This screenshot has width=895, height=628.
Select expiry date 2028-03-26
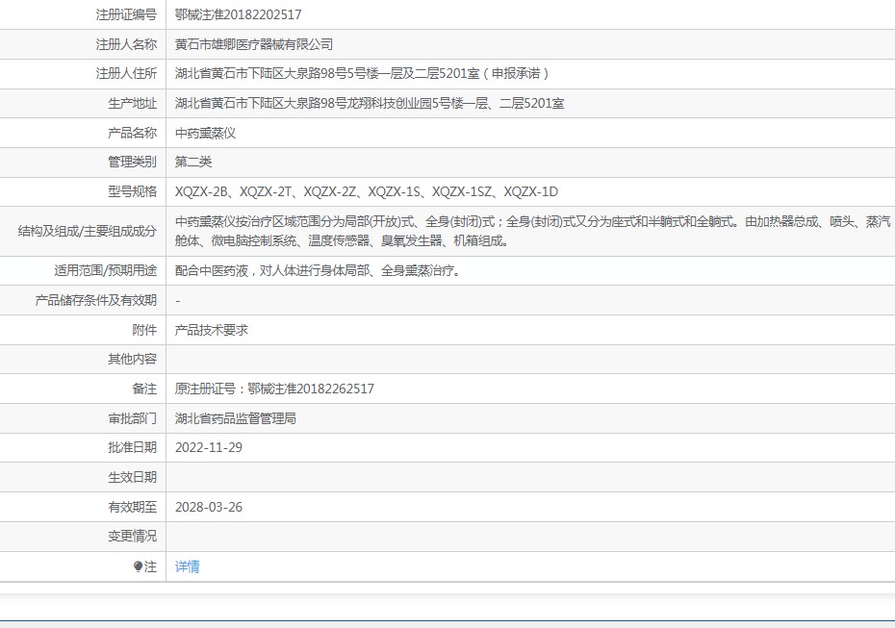(x=208, y=507)
